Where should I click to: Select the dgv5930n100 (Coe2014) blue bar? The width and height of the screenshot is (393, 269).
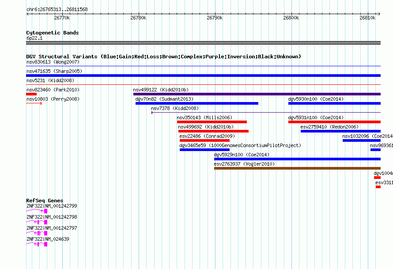click(334, 103)
